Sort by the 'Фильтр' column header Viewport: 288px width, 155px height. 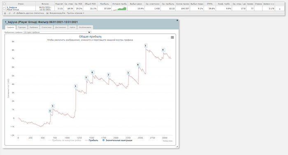[x=45, y=4]
